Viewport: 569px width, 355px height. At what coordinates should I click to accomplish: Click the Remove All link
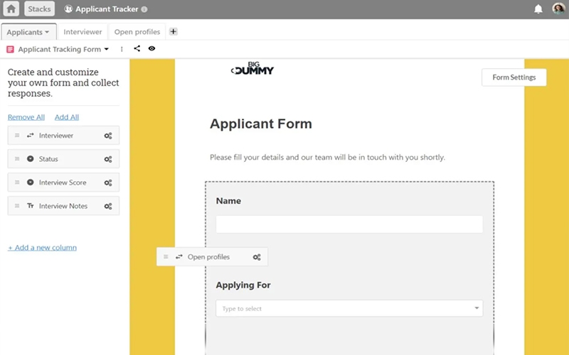(x=26, y=117)
